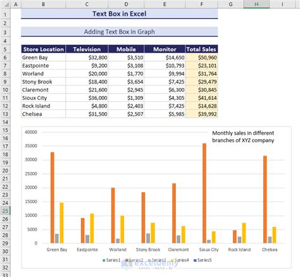Image resolution: width=300 pixels, height=277 pixels.
Task: Select column B header
Action: 43,4
